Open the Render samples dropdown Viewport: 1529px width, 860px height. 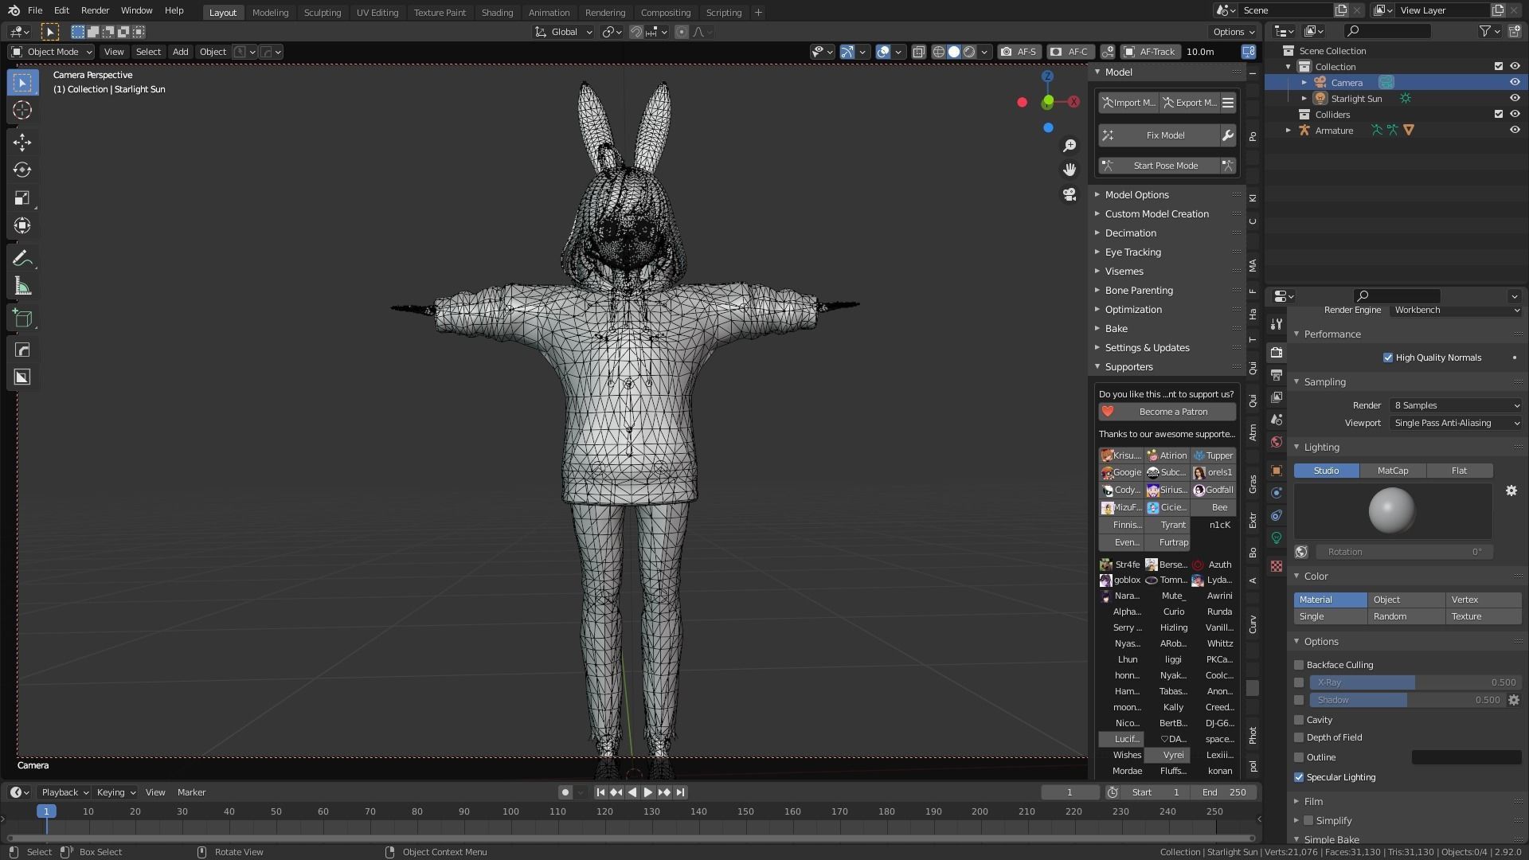click(x=1456, y=405)
